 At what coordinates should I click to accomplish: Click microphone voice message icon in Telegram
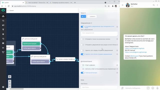[x=157, y=88]
